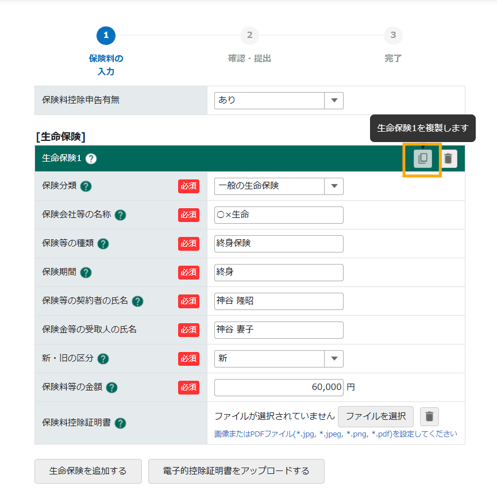Go to step 3 完了
The width and height of the screenshot is (497, 490).
tap(393, 45)
